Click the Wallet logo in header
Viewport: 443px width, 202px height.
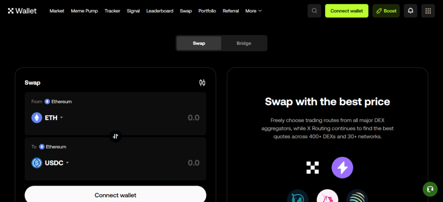22,11
